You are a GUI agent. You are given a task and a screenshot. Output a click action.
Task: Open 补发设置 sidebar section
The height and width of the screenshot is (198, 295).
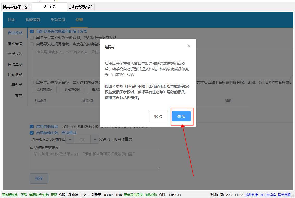click(15, 54)
